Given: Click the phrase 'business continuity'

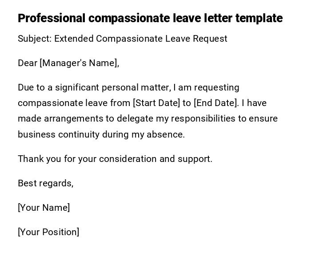Looking at the screenshot, I should pos(59,134).
